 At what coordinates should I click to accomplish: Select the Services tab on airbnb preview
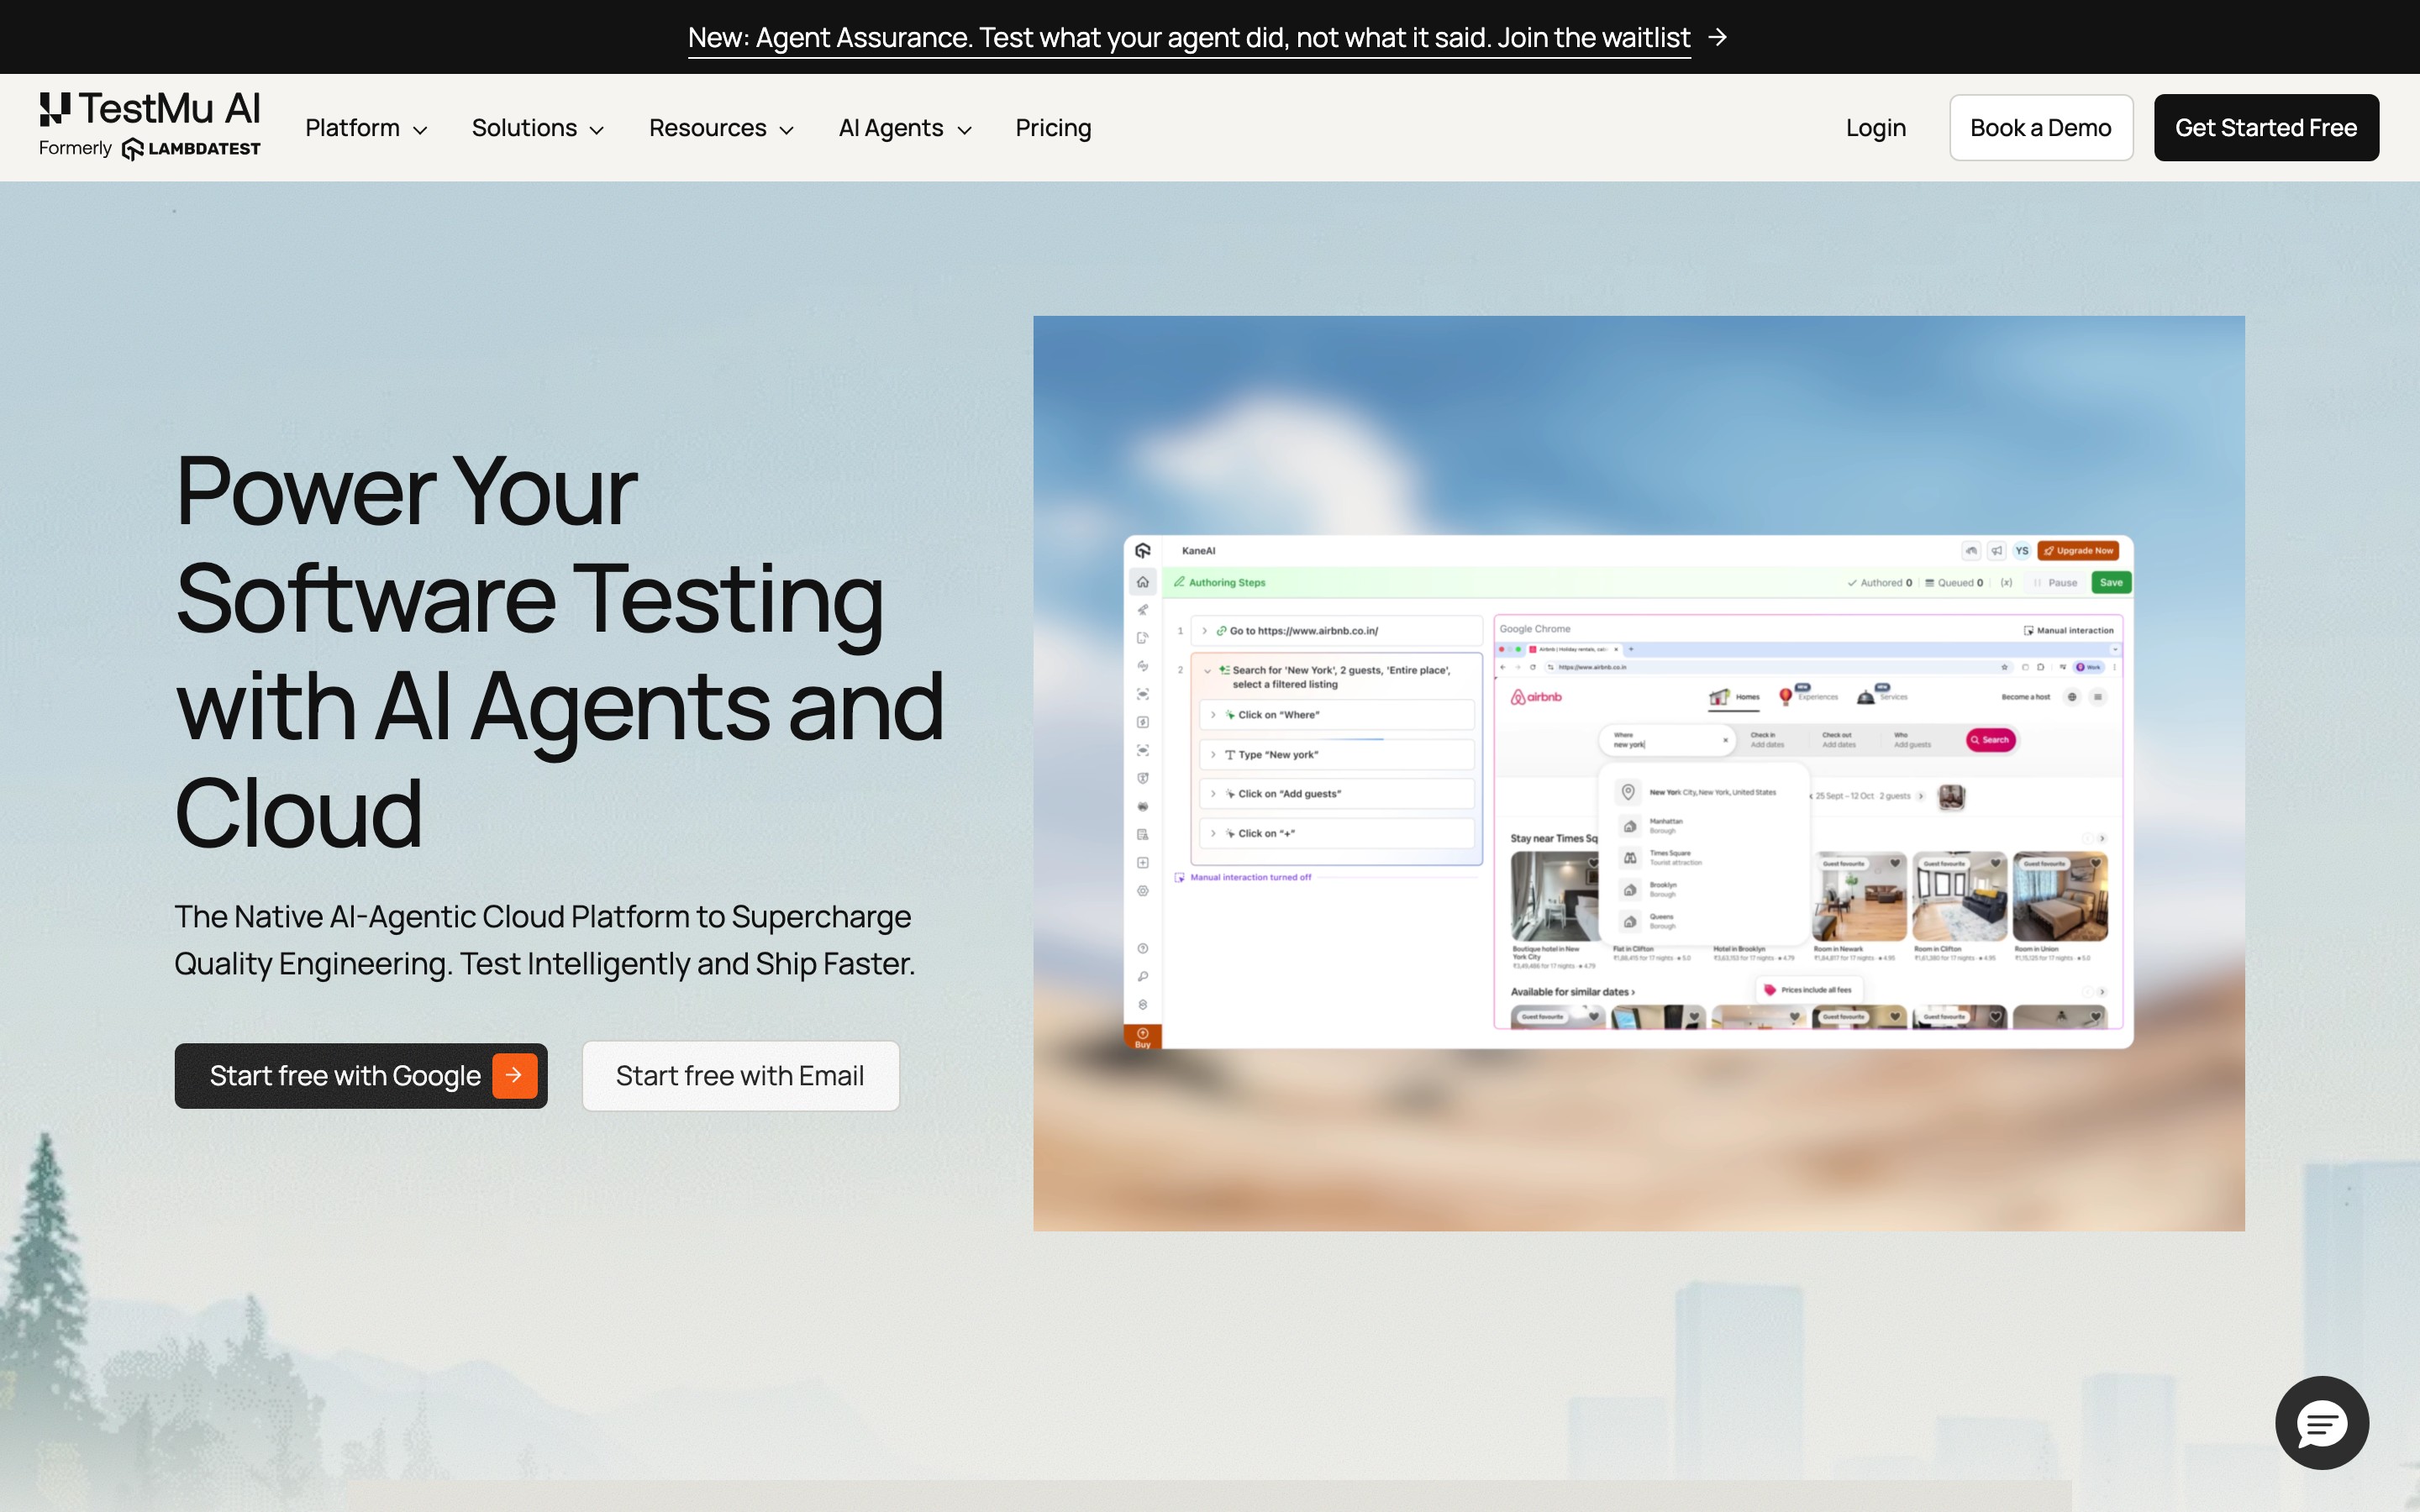point(1882,696)
